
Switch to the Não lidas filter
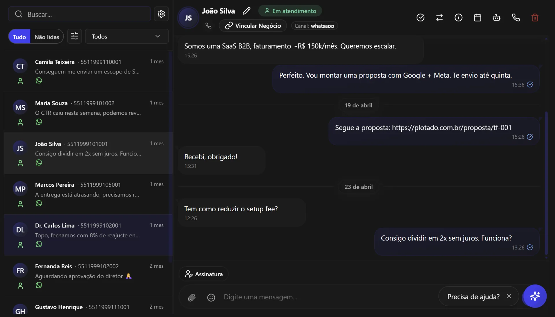click(x=47, y=36)
